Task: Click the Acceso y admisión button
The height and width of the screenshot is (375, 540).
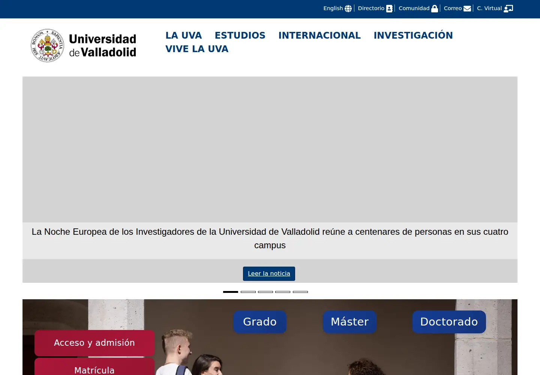Action: coord(94,343)
